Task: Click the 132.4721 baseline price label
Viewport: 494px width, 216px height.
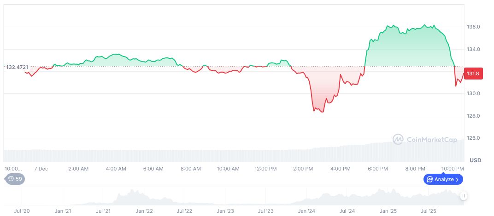Action: click(17, 67)
